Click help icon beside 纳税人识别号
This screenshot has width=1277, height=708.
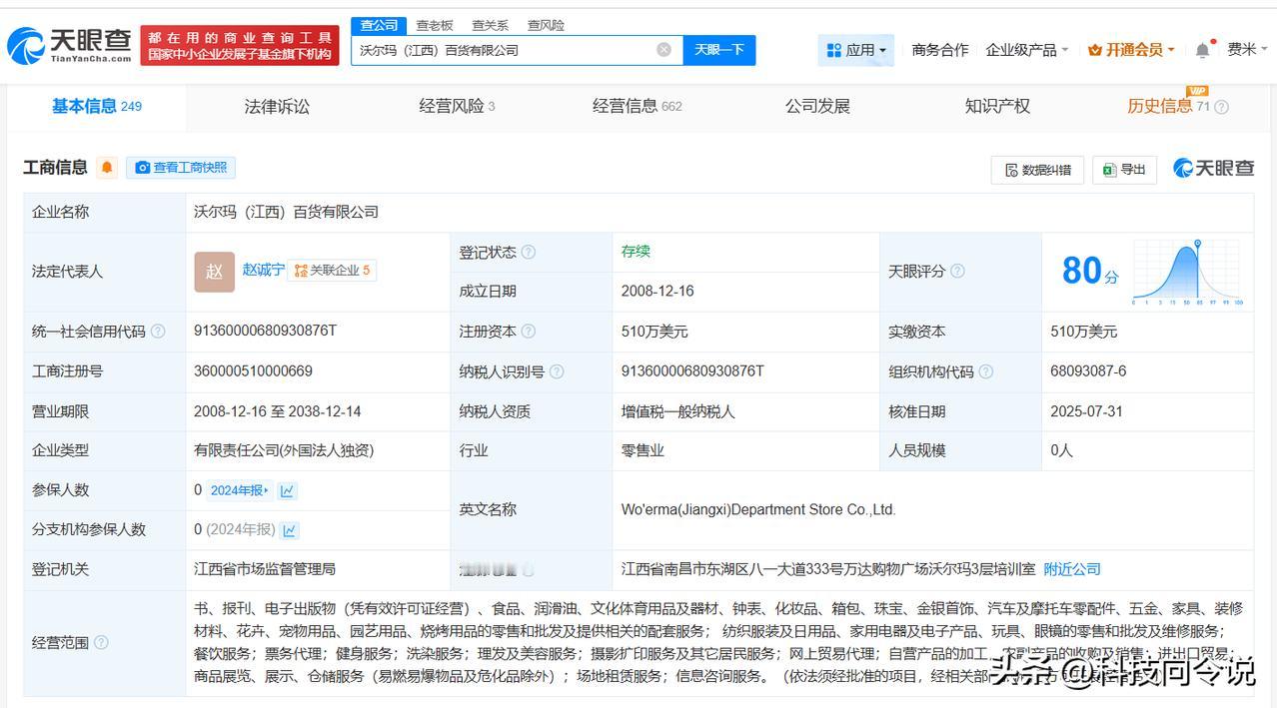557,371
